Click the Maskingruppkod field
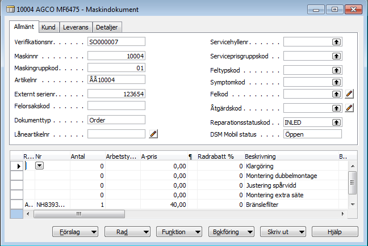This screenshot has height=246, width=368. (116, 68)
